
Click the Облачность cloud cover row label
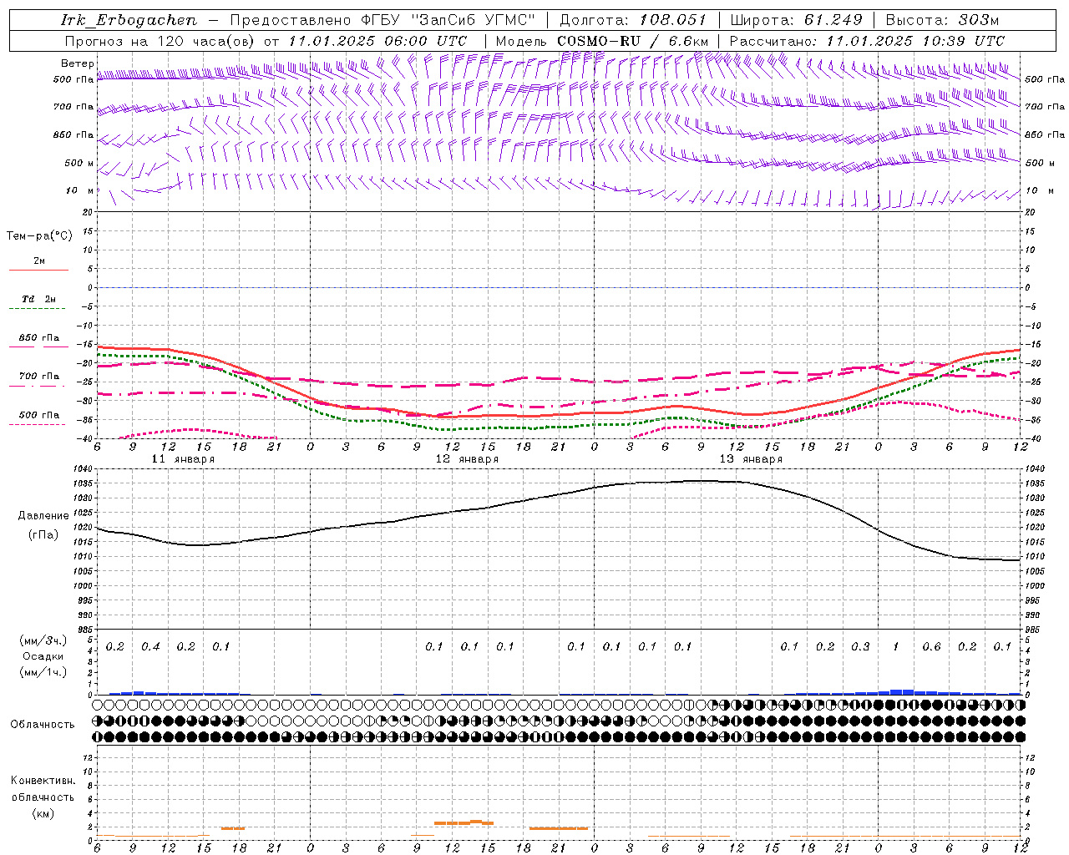point(43,724)
